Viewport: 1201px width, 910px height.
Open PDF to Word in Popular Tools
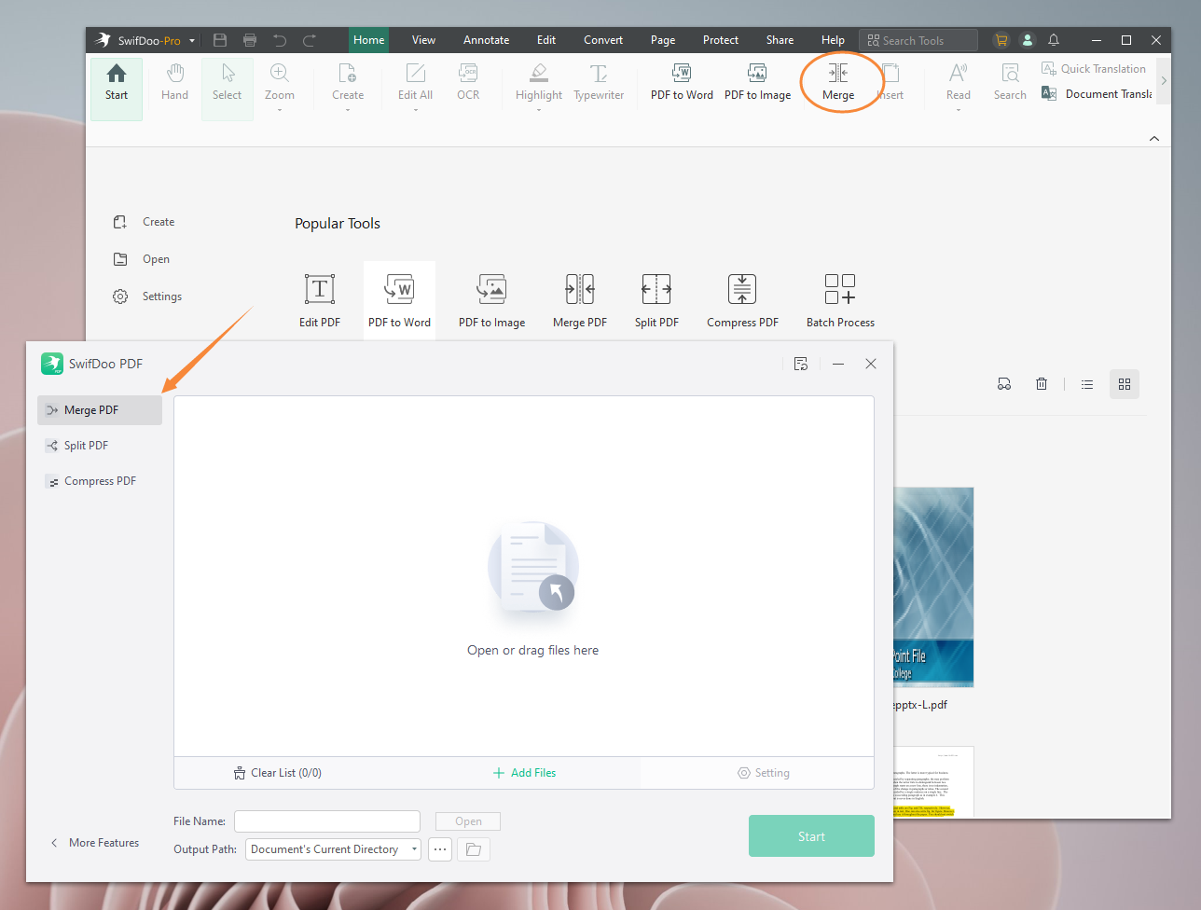pos(399,300)
